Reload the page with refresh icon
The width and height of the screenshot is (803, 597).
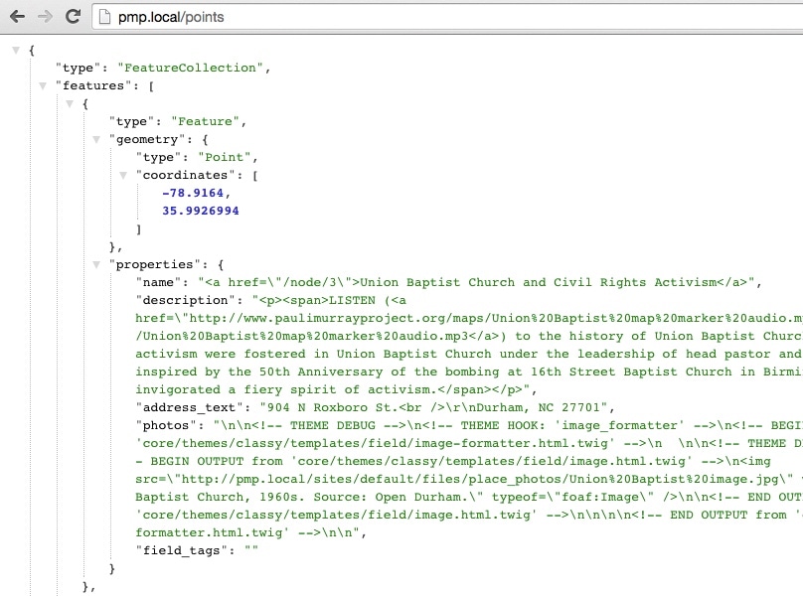(x=74, y=16)
